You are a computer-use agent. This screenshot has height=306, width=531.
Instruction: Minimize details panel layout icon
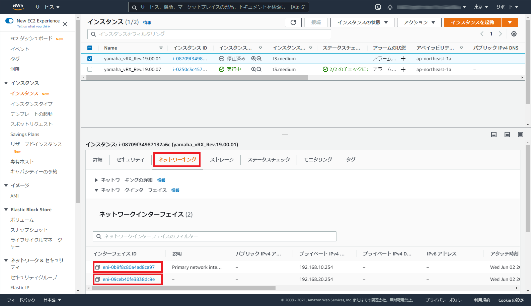494,135
